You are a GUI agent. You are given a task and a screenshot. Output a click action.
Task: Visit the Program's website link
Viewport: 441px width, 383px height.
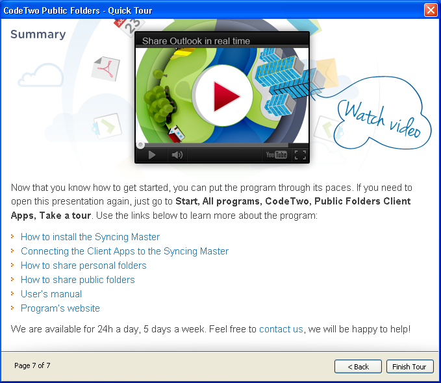click(60, 308)
